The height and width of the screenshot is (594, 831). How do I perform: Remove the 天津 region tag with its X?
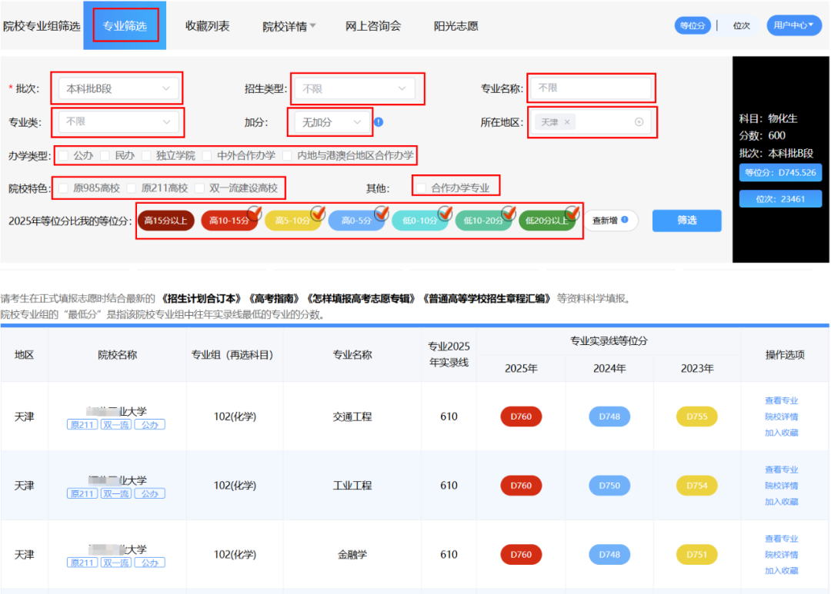click(x=567, y=122)
